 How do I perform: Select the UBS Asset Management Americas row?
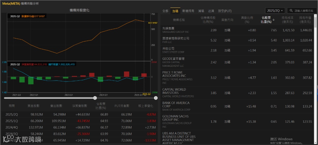[237, 137]
